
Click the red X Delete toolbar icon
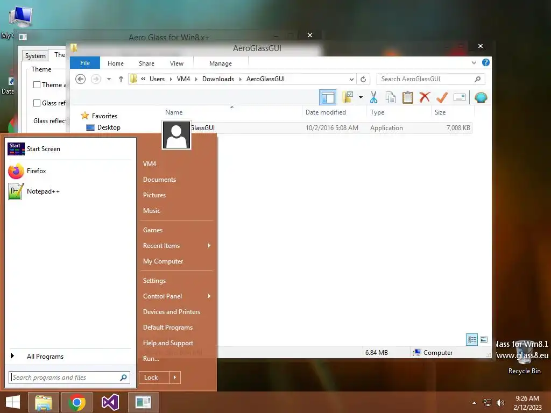(x=425, y=97)
